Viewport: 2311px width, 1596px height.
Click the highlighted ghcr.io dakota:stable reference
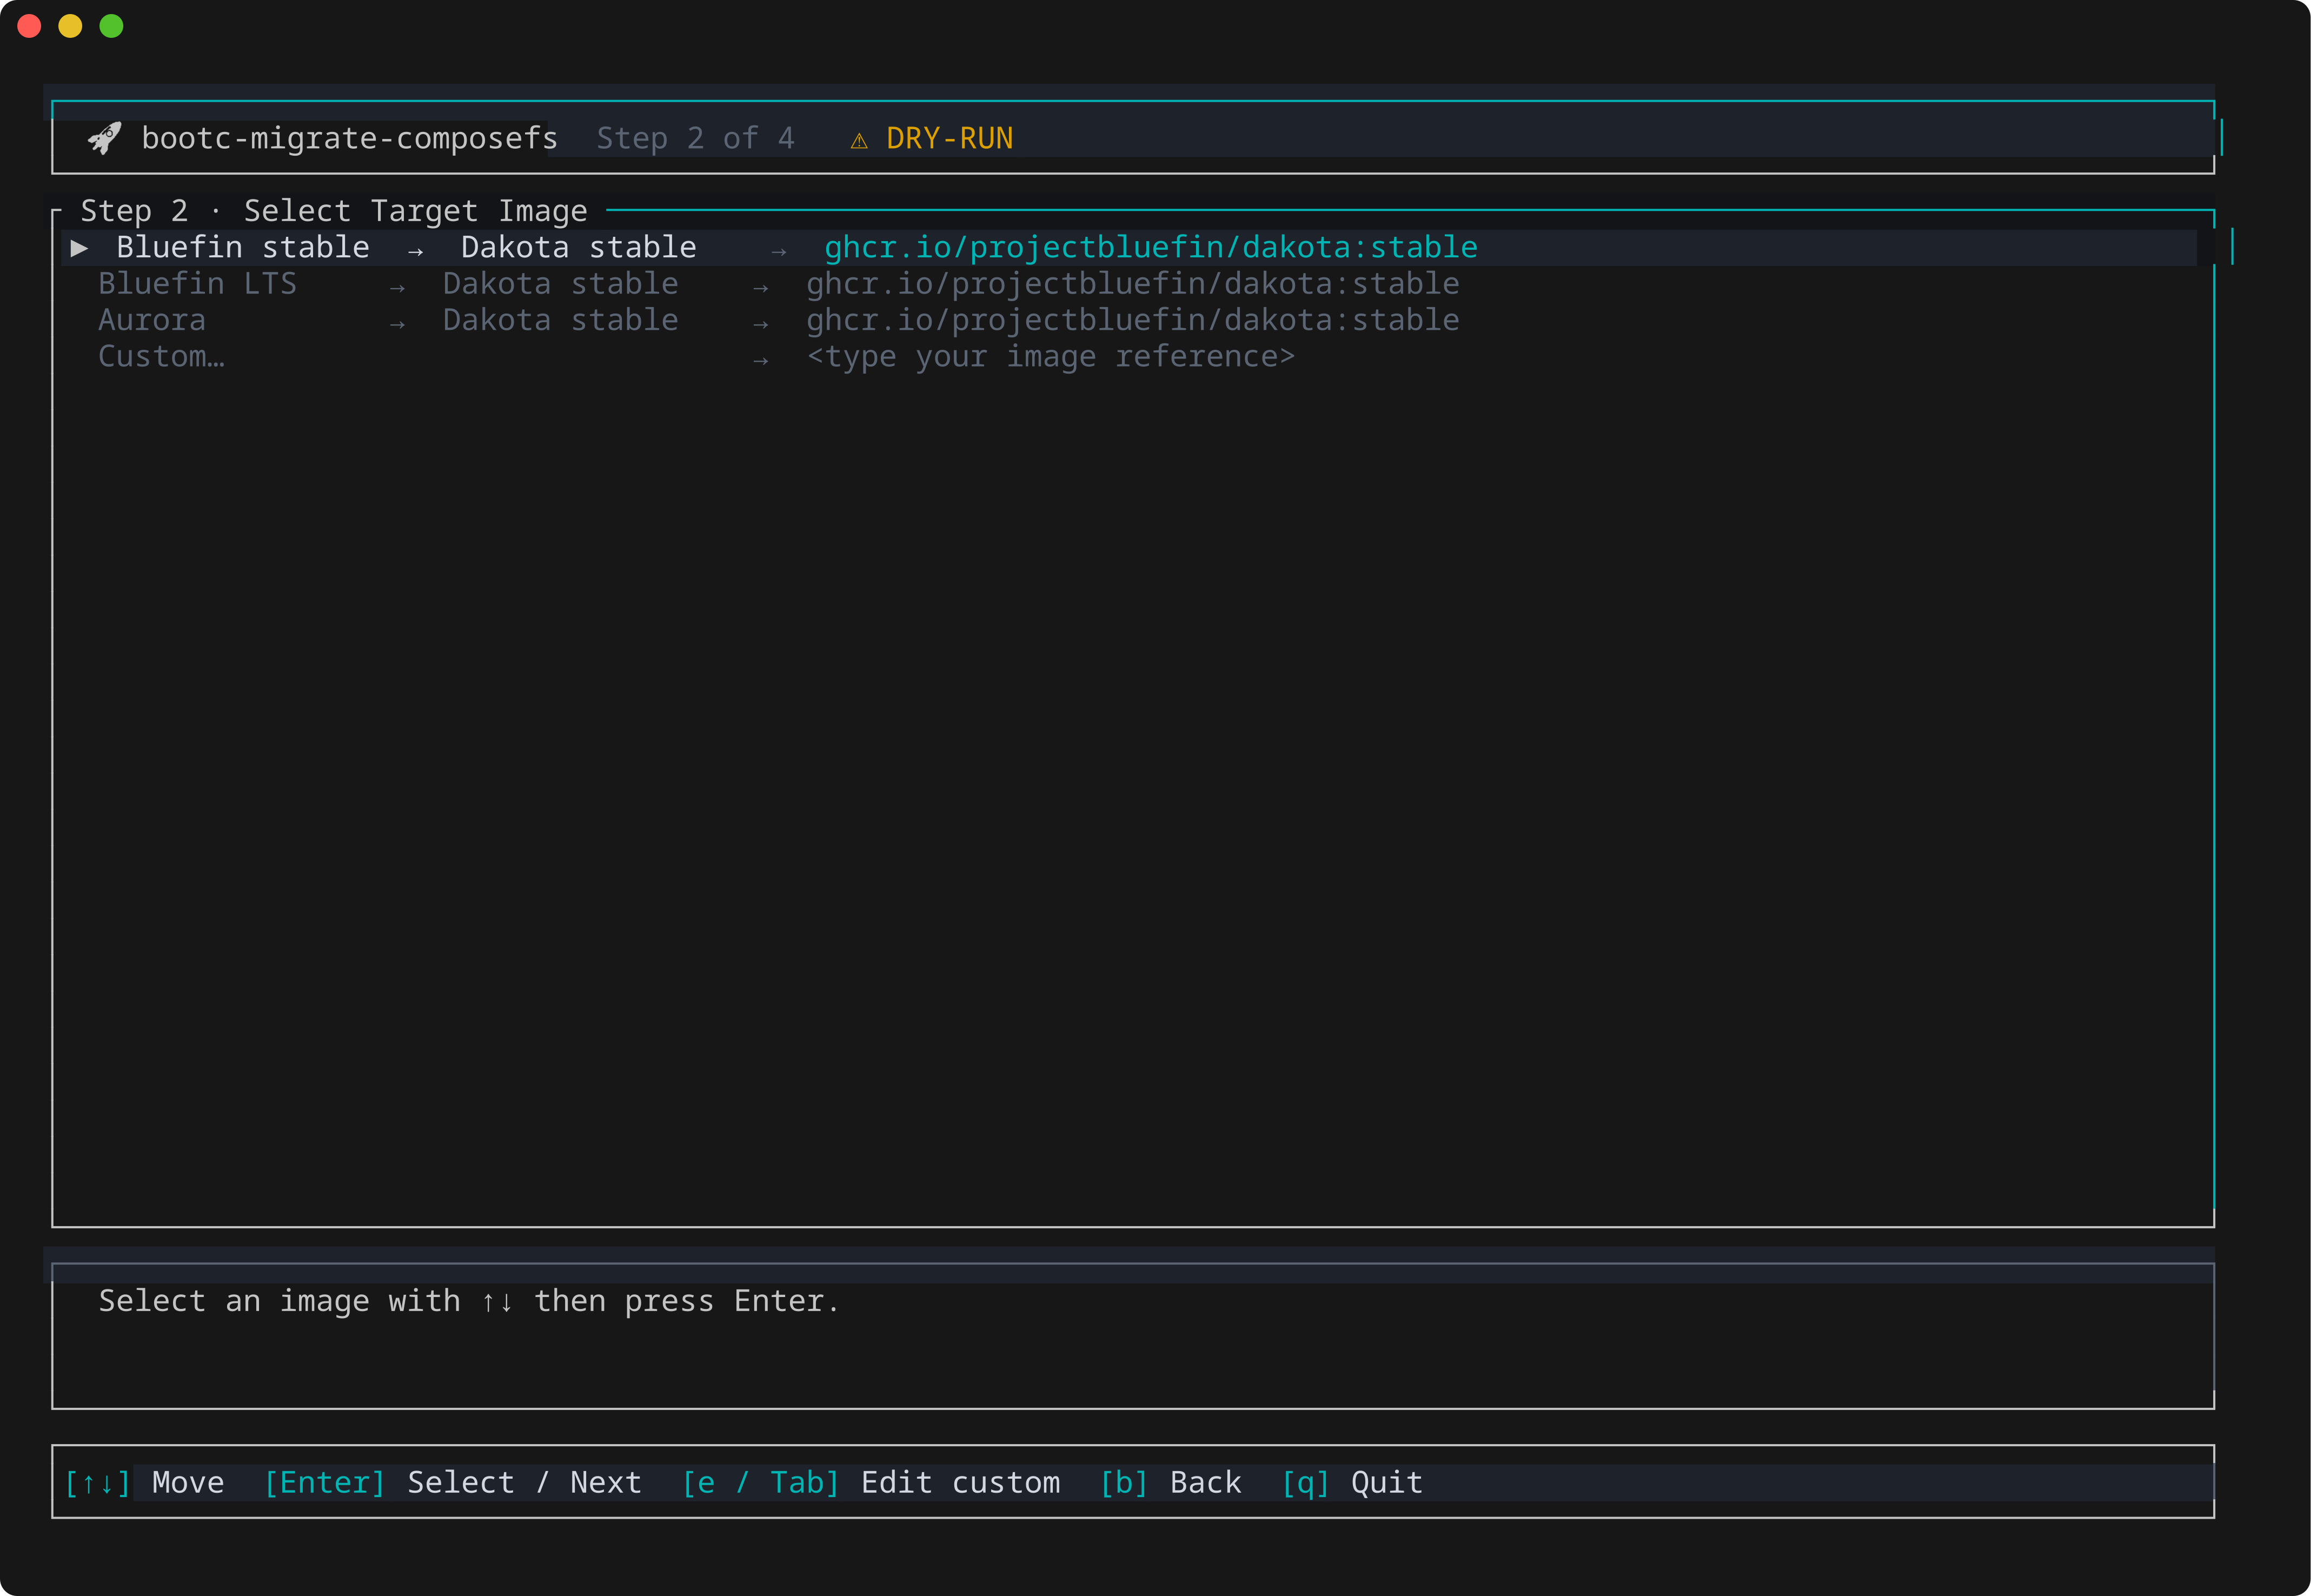coord(1151,248)
